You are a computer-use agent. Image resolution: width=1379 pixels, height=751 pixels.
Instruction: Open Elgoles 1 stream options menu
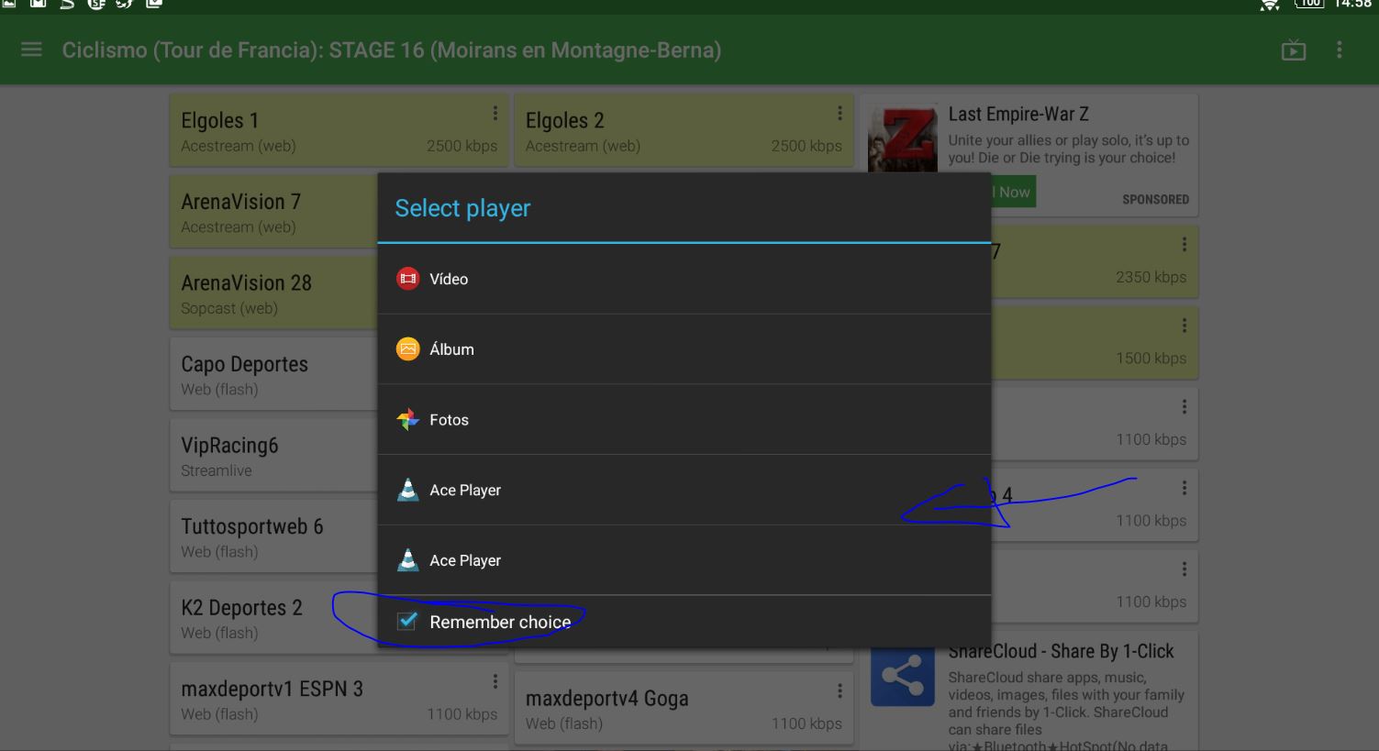point(495,113)
